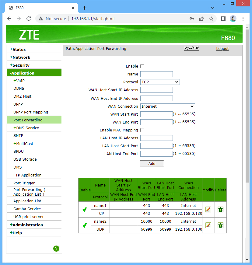Open Port Forwarding (Application List) page
The image size is (252, 265).
[29, 192]
